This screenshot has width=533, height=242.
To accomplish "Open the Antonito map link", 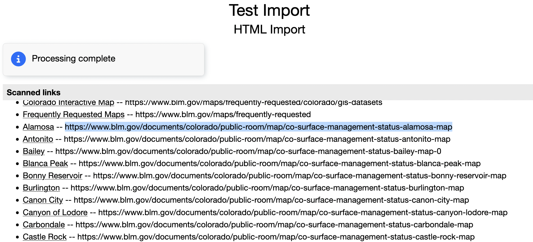I will (38, 139).
